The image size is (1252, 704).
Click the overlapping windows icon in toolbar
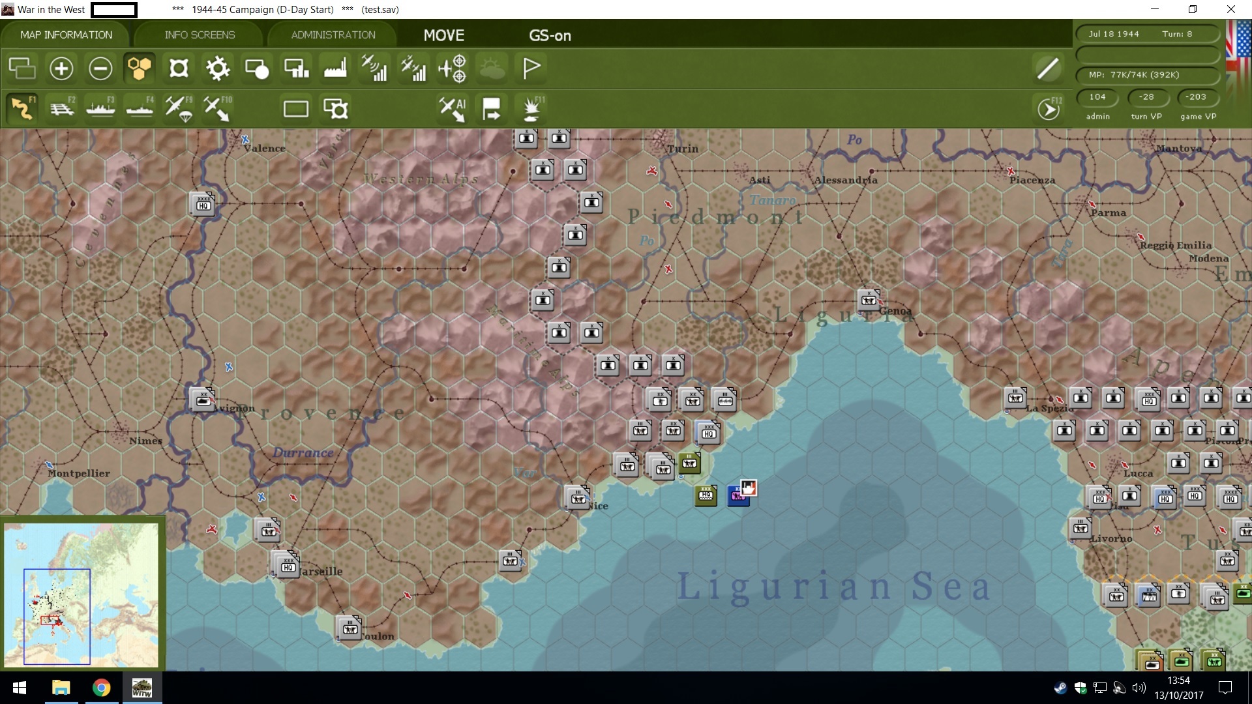(22, 68)
